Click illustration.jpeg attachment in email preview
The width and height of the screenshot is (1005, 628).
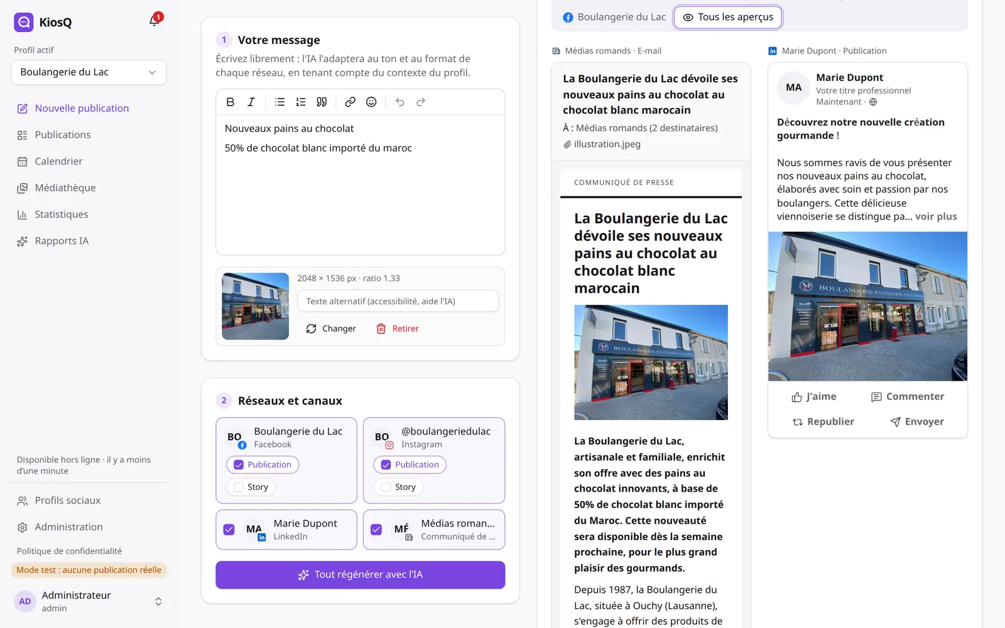[602, 144]
